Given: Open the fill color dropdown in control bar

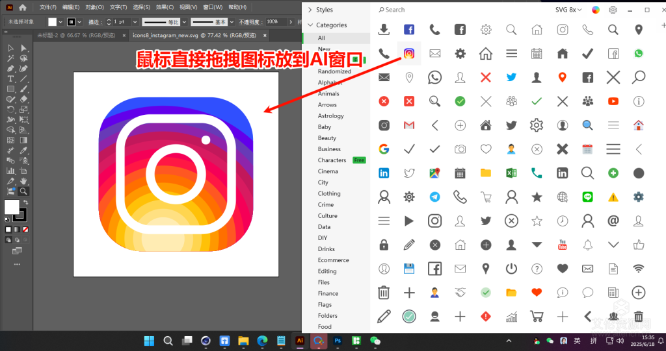Looking at the screenshot, I should click(x=60, y=21).
